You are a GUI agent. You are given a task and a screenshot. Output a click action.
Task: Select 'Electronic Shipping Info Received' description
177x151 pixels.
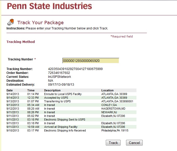(x=65, y=130)
